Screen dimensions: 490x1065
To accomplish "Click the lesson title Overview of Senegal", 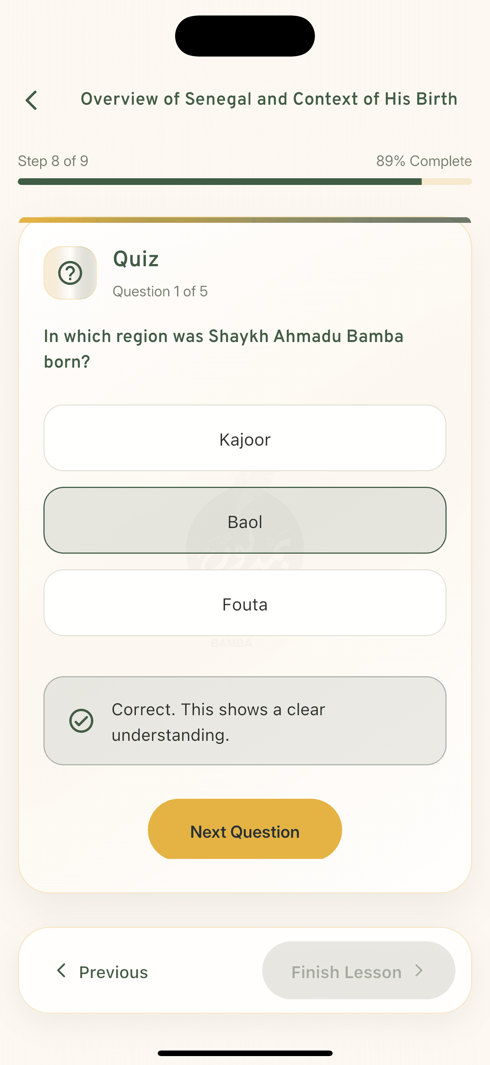I will (x=269, y=99).
